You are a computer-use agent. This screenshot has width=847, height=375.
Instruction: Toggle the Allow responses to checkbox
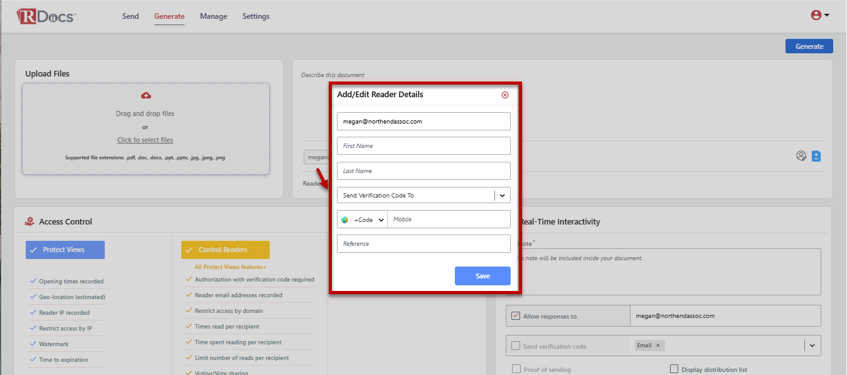coord(516,316)
